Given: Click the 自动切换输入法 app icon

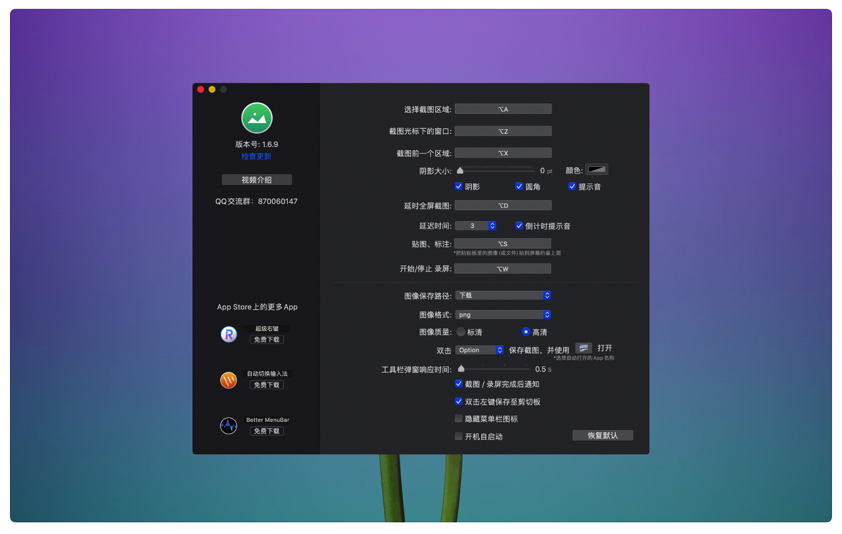Looking at the screenshot, I should point(228,380).
